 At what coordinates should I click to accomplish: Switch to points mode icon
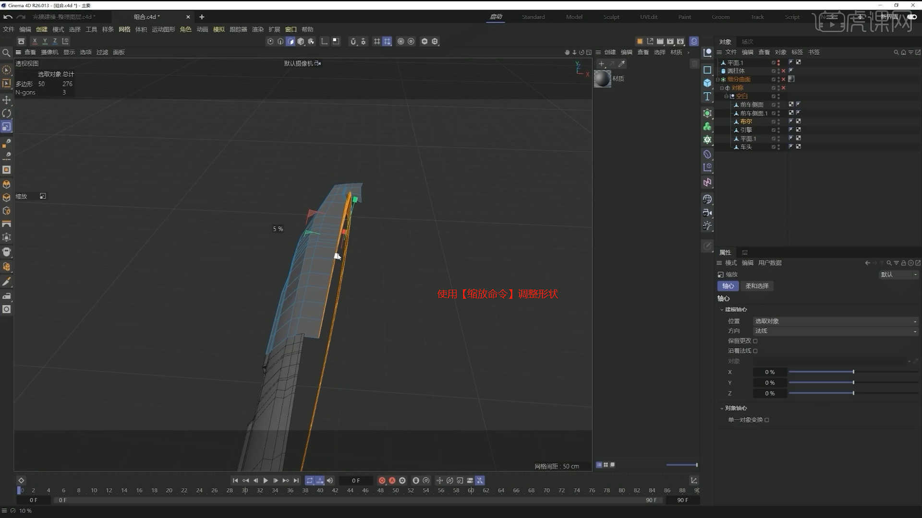pos(270,41)
